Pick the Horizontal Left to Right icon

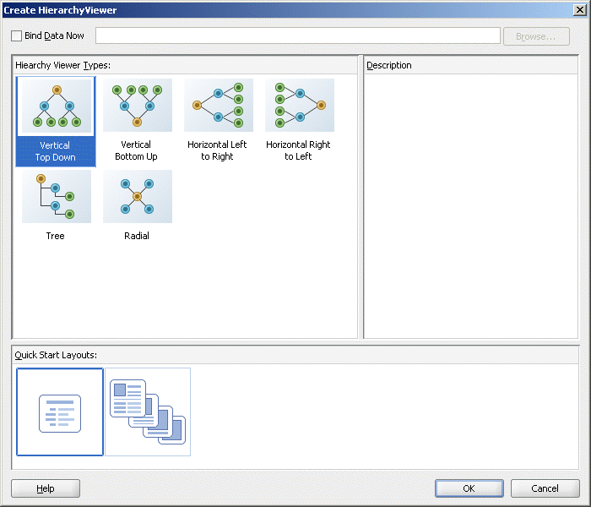point(219,106)
